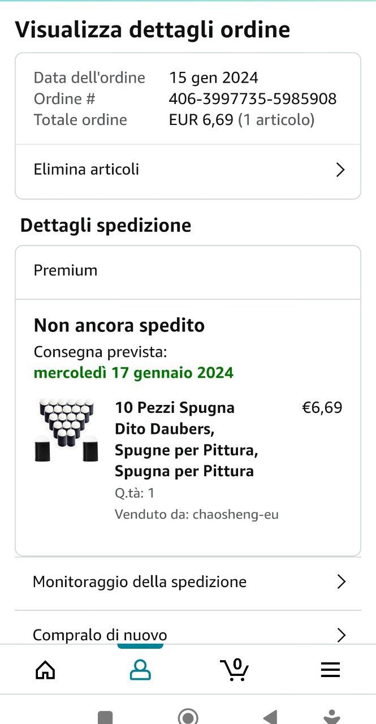Image resolution: width=376 pixels, height=724 pixels.
Task: Choose Compralo di nuovo
Action: tap(100, 635)
